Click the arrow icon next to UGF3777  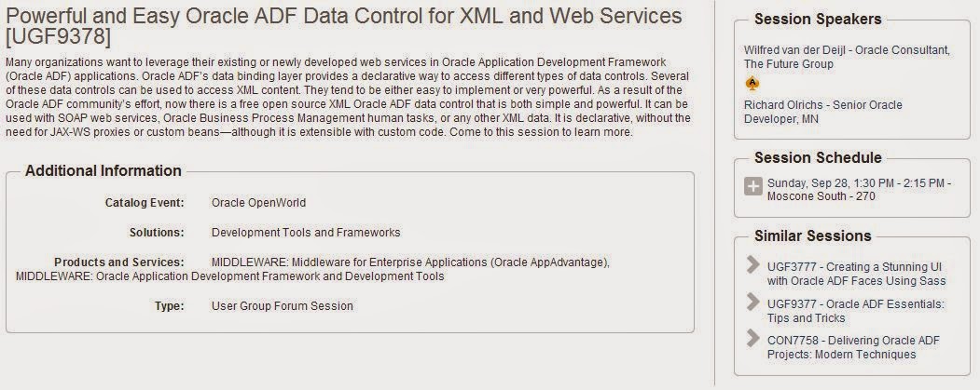[753, 265]
